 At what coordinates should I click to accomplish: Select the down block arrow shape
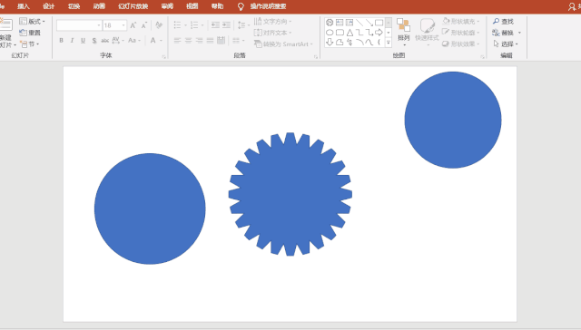[x=330, y=43]
